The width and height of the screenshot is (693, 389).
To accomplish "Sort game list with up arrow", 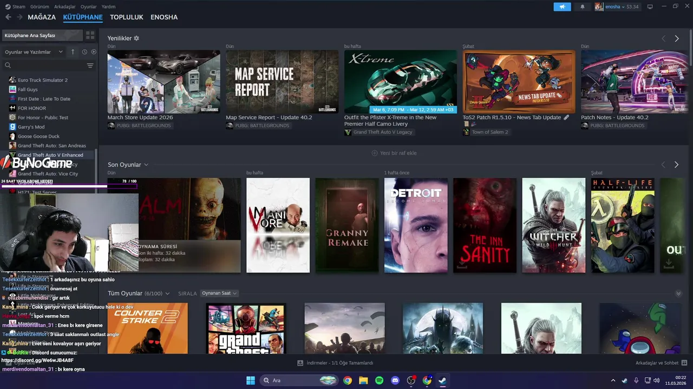I will click(x=73, y=52).
